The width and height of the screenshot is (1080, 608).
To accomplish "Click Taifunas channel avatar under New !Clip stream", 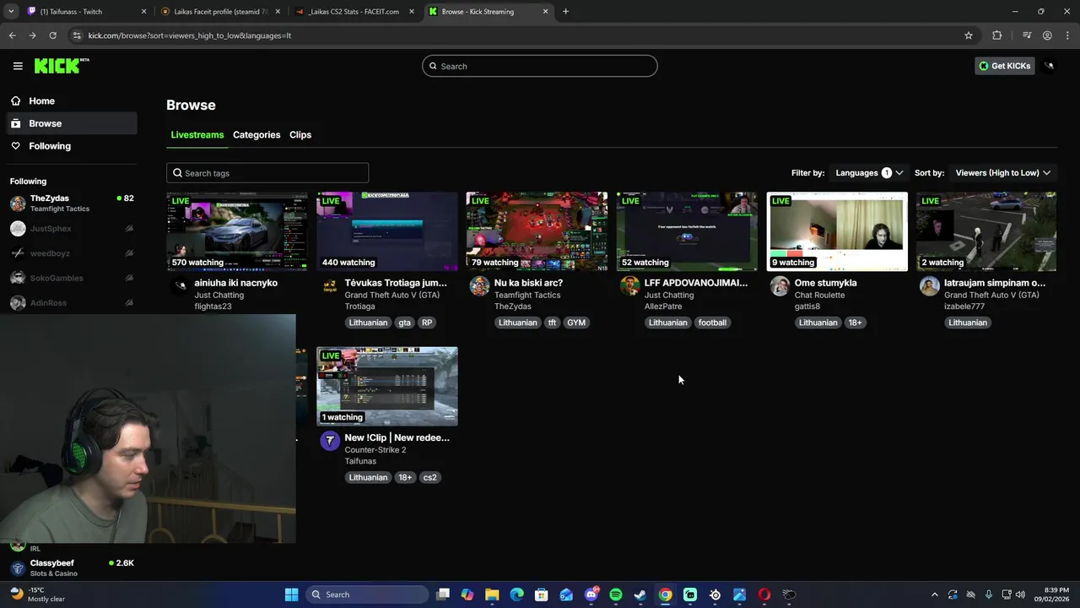I will [330, 440].
